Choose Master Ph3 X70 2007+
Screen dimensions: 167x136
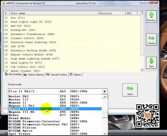pyautogui.click(x=55, y=96)
